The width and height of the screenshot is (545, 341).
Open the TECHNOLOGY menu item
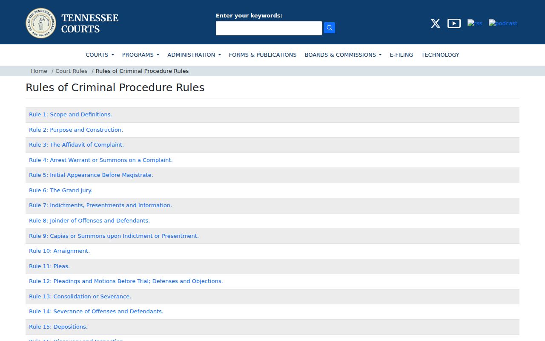(440, 55)
